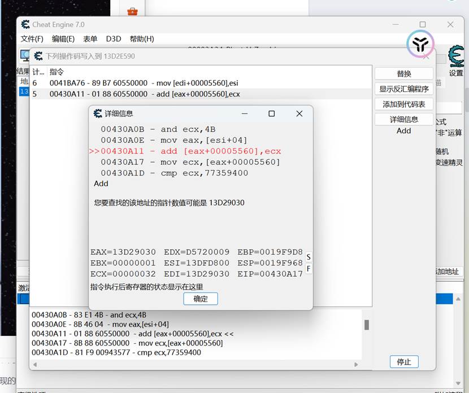Click the bottom pane vertical scrollbar thumb
The image size is (469, 393).
[366, 325]
